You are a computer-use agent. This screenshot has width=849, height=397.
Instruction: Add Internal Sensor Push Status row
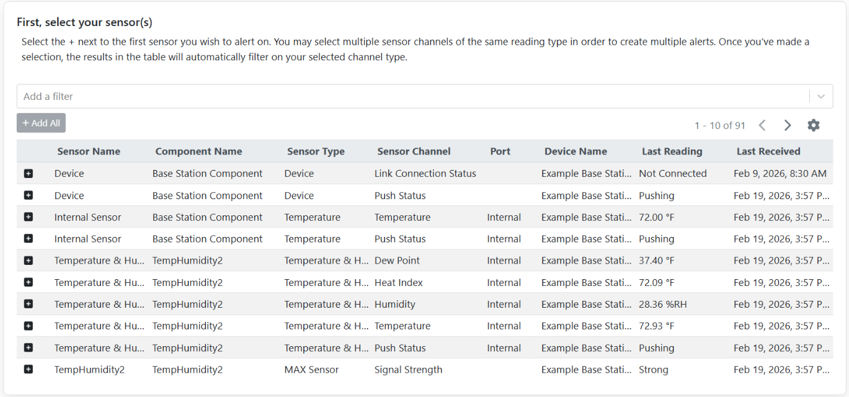click(29, 239)
